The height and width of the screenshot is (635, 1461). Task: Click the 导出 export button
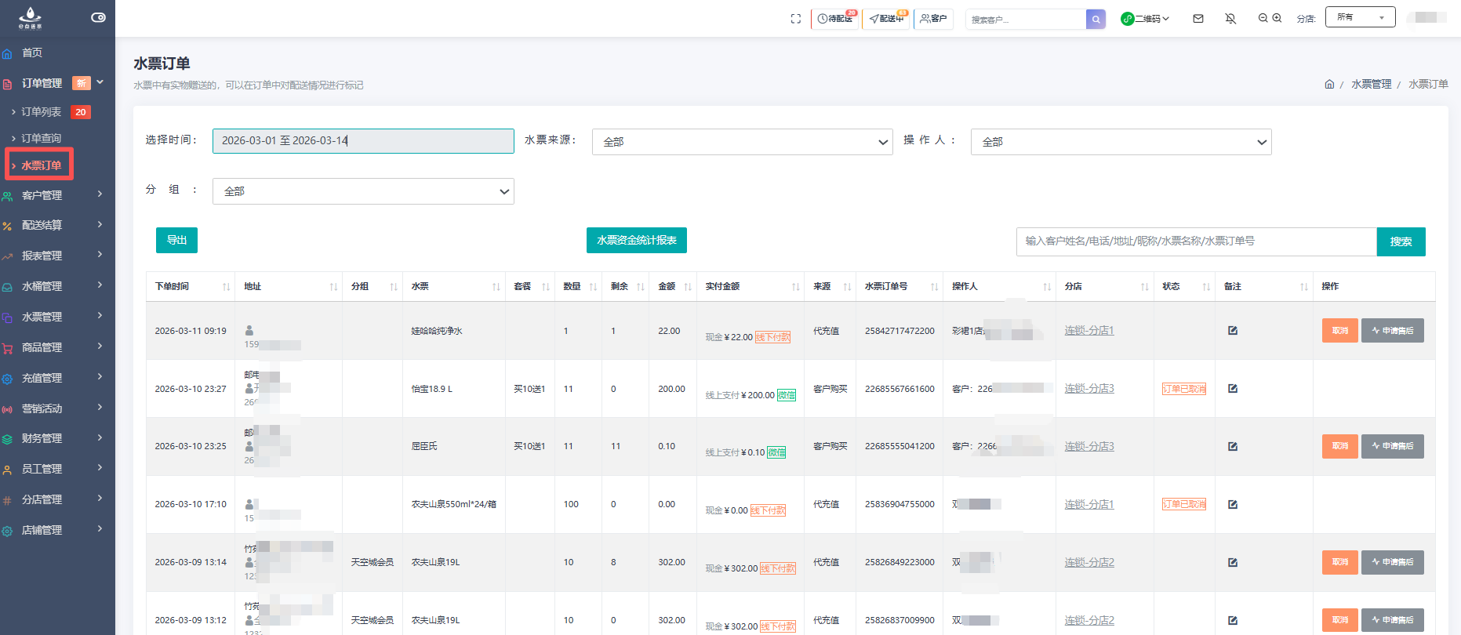pos(176,241)
